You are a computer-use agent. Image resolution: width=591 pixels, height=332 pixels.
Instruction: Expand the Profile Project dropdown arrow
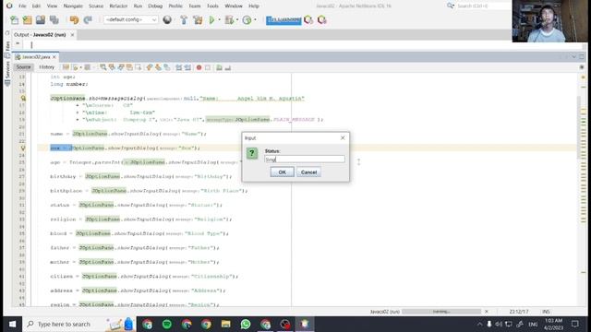click(x=255, y=20)
